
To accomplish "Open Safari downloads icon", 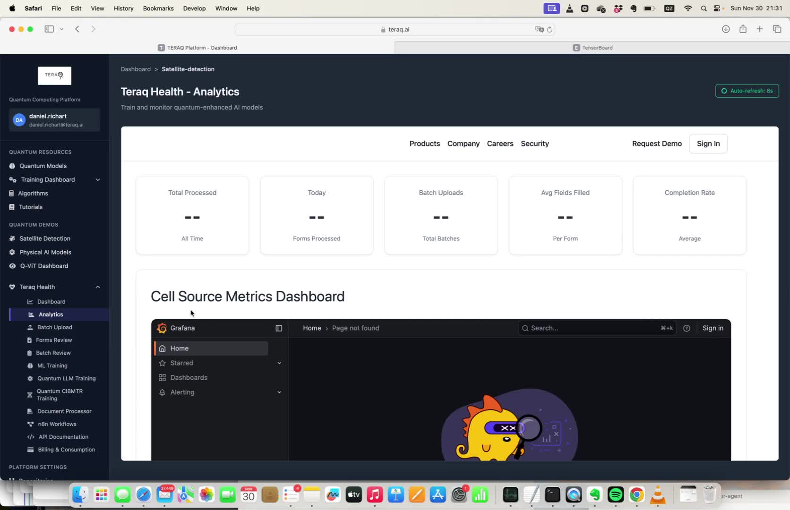I will point(726,29).
